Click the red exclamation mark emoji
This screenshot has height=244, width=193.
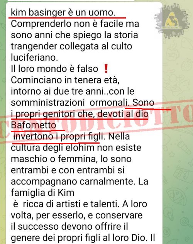point(106,69)
